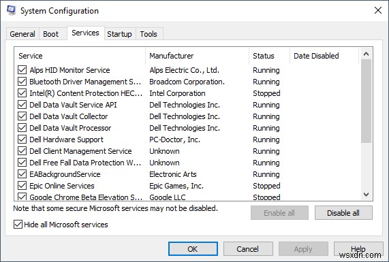Click the scroll down arrow in services list
The height and width of the screenshot is (262, 389).
click(x=366, y=195)
